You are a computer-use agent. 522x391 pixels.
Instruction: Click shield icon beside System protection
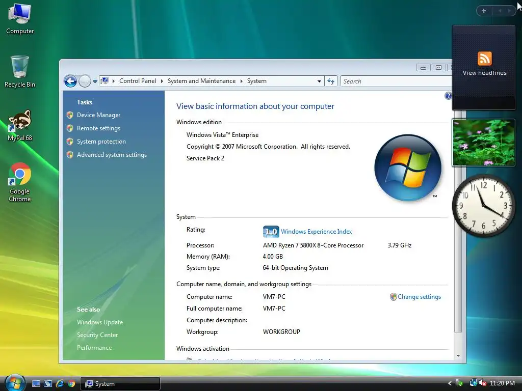69,142
